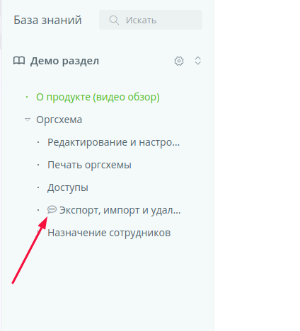The width and height of the screenshot is (300, 331).
Task: Open Редактирование и настро... article
Action: coord(113,142)
